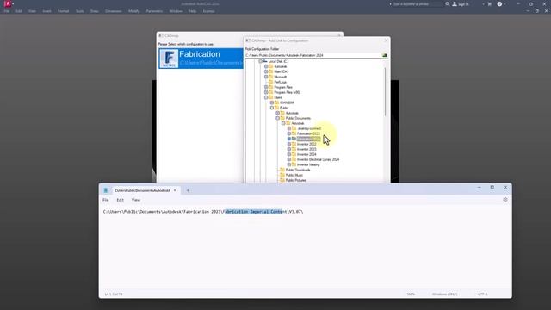Click the Local Disk (C:) drive icon
551x310 pixels.
click(x=265, y=61)
